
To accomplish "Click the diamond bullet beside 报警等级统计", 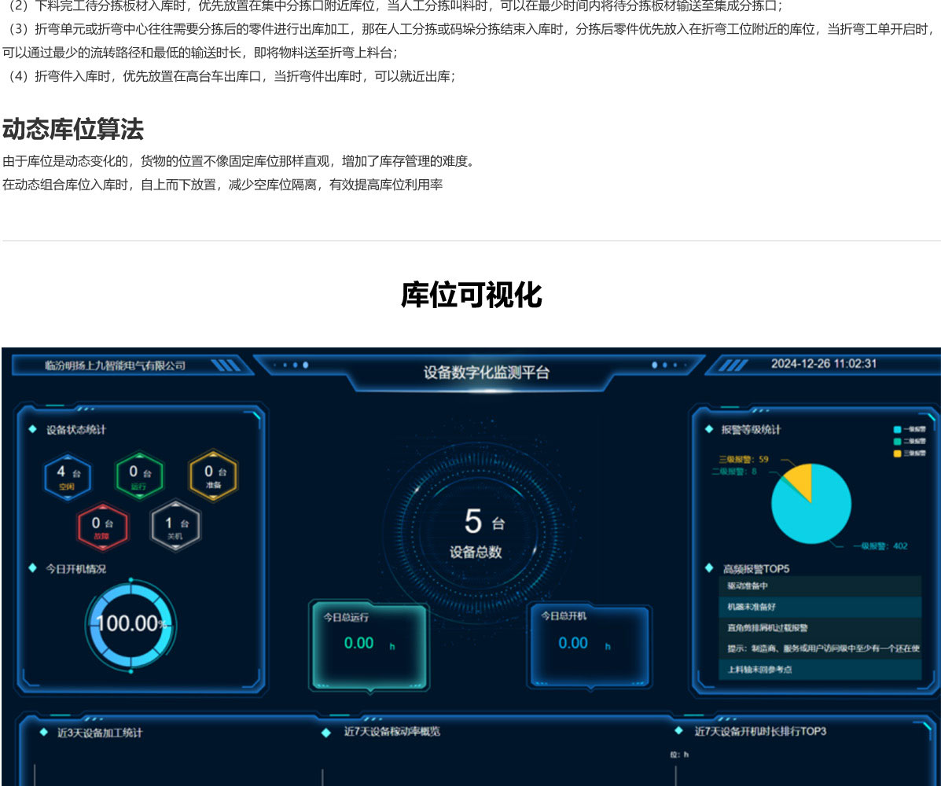I will (x=708, y=429).
